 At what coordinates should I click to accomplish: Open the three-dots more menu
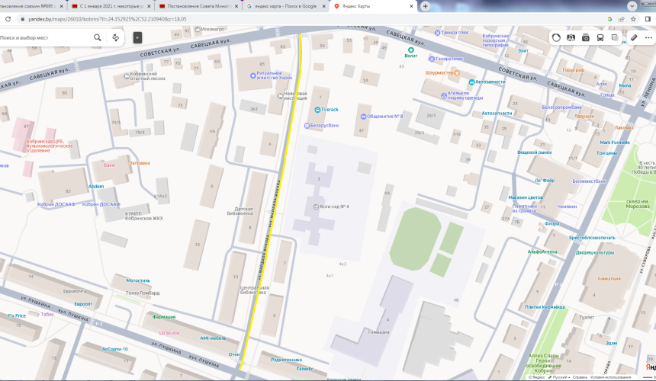pos(650,37)
